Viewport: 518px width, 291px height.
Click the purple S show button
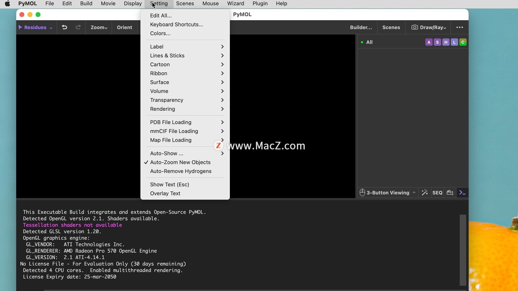click(x=437, y=42)
